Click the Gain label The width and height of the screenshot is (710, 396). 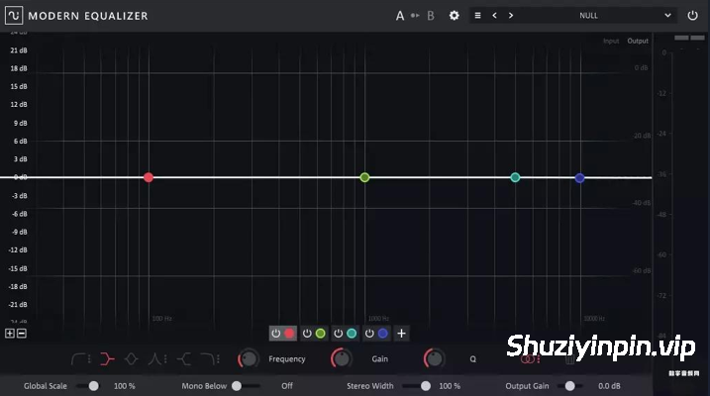pos(380,359)
